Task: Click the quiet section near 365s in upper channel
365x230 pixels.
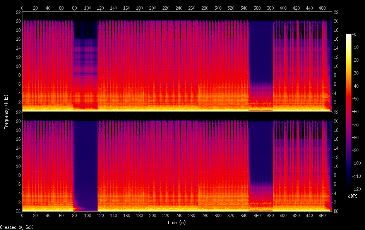Action: click(x=260, y=58)
